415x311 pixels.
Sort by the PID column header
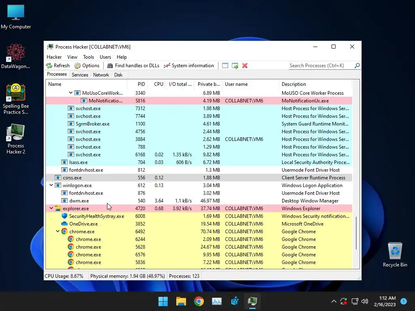(137, 84)
